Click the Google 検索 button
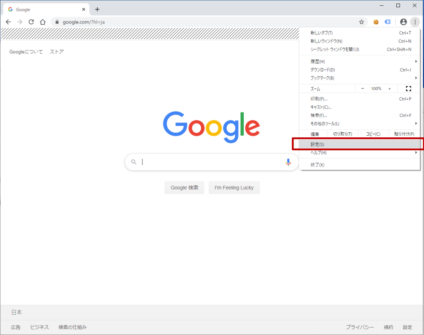The width and height of the screenshot is (424, 335). click(184, 187)
